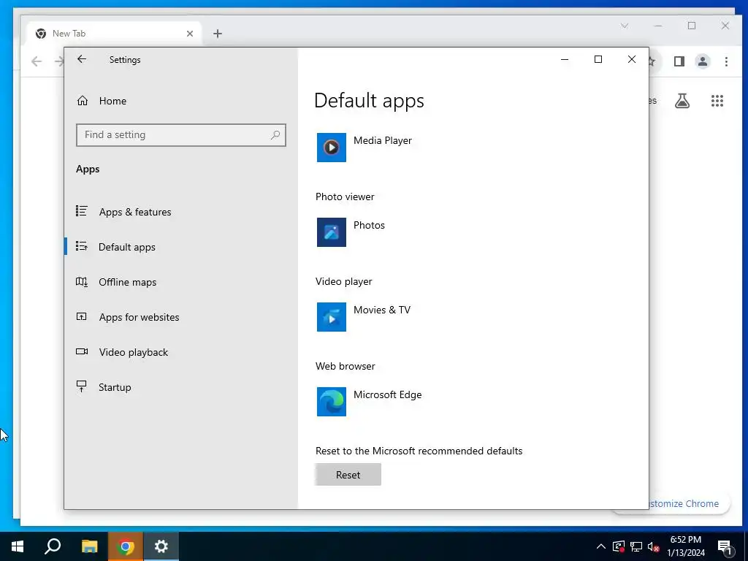Open File Explorer from taskbar

89,546
